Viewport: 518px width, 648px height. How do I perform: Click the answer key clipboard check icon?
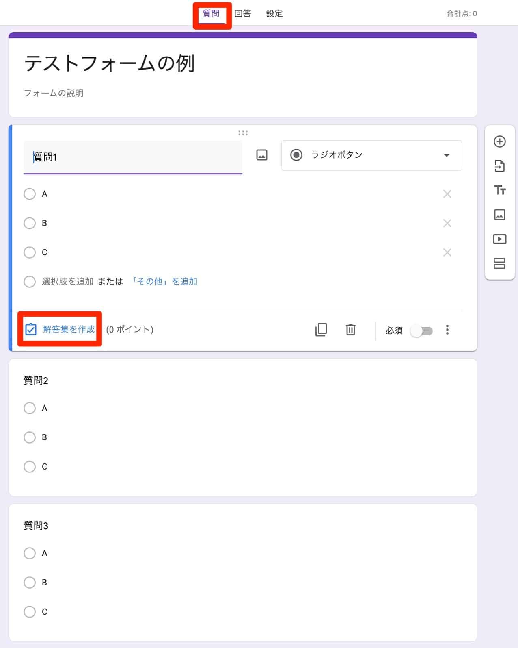pyautogui.click(x=31, y=329)
